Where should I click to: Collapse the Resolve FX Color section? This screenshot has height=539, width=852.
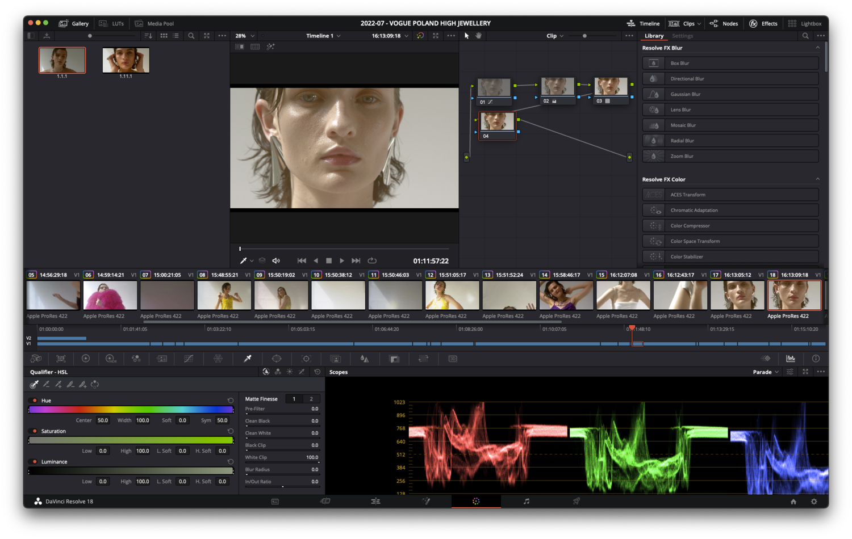click(x=817, y=179)
